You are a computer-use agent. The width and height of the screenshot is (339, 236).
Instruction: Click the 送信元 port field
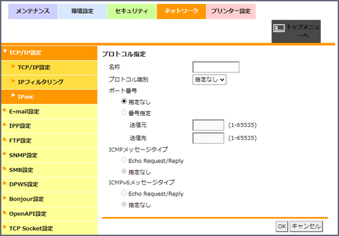coord(208,125)
